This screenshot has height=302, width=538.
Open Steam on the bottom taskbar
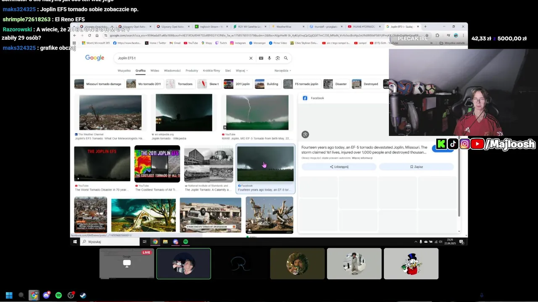(x=83, y=295)
